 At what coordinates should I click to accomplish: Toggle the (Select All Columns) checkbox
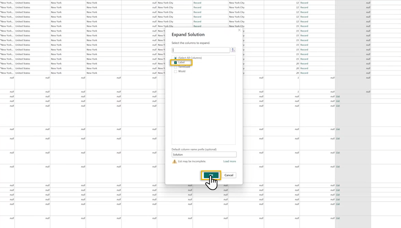click(176, 58)
